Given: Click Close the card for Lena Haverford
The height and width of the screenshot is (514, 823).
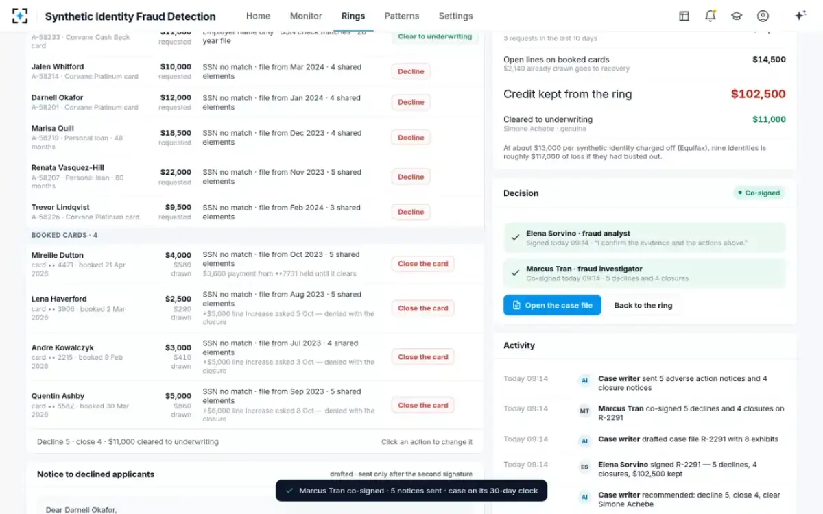Looking at the screenshot, I should pyautogui.click(x=422, y=308).
